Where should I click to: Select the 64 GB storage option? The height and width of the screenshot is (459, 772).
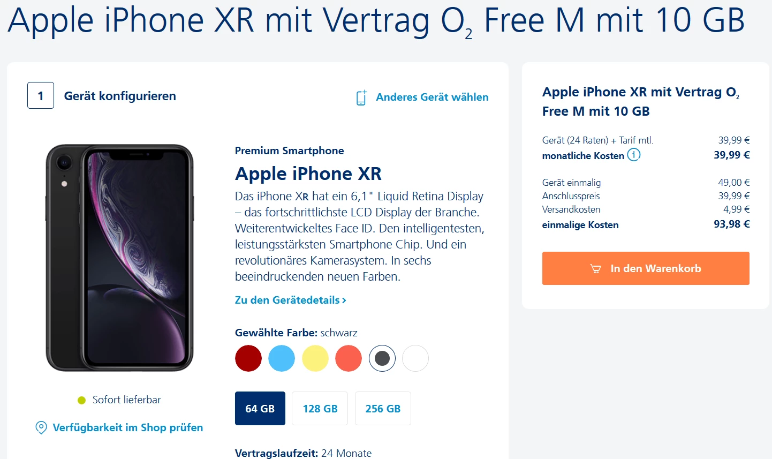pos(260,409)
